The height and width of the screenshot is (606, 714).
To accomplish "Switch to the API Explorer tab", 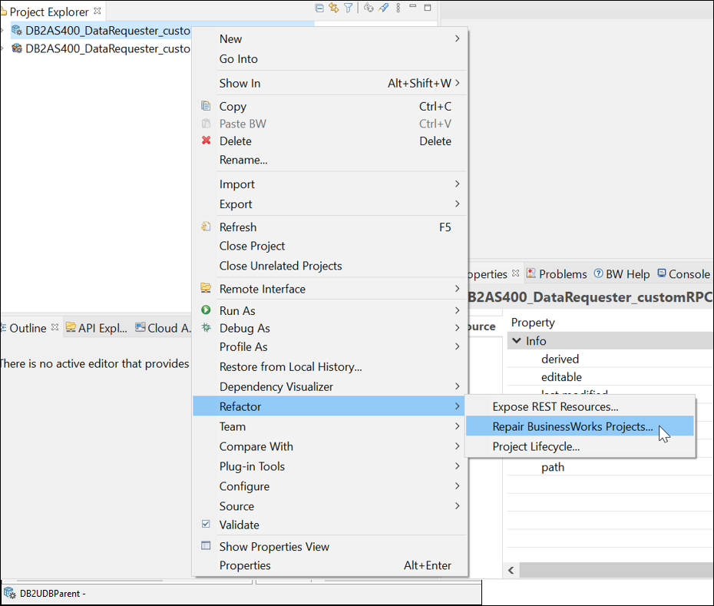I will pyautogui.click(x=97, y=328).
